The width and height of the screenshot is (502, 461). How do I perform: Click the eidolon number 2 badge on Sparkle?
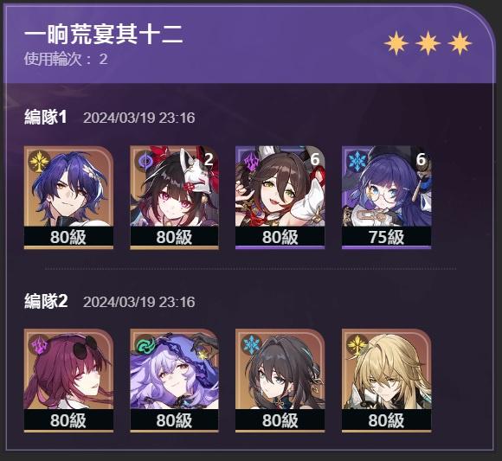pyautogui.click(x=209, y=160)
